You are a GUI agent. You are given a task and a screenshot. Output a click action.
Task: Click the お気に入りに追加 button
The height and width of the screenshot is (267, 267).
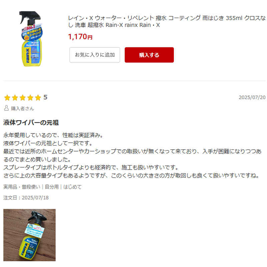95,55
